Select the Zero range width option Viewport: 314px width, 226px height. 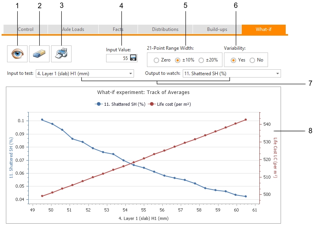point(156,60)
